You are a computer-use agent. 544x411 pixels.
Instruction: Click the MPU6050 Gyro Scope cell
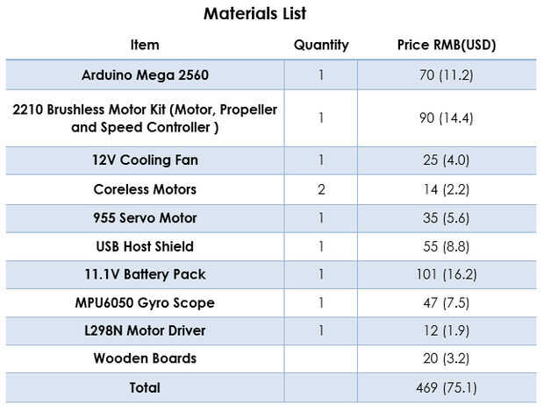[x=145, y=302]
